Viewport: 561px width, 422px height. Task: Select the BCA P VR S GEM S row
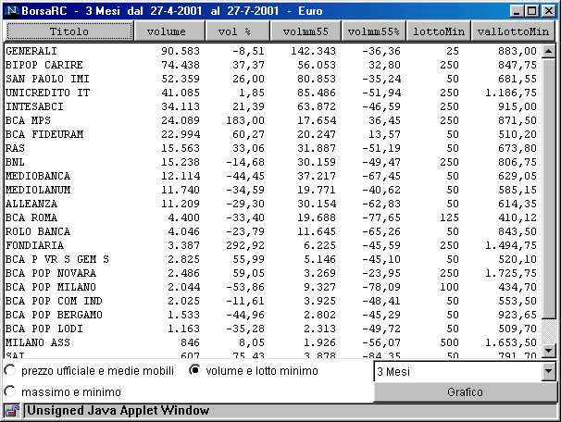point(271,259)
